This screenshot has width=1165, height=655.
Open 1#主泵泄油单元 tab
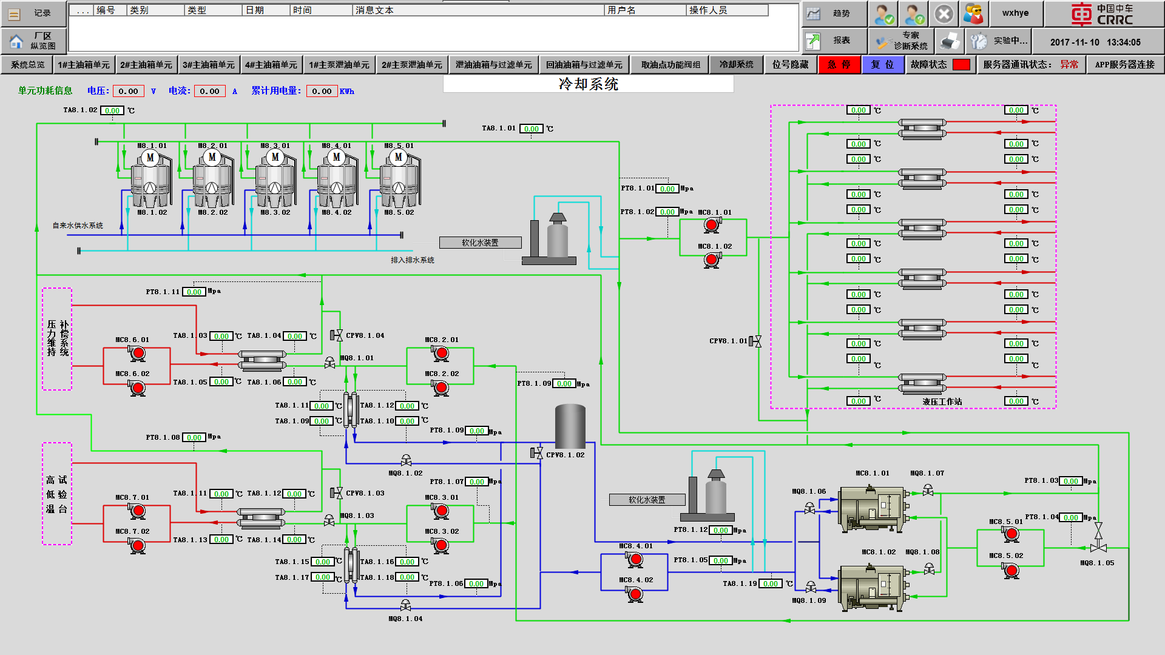click(x=339, y=65)
